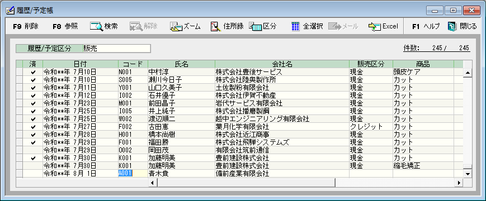Click the F9 削除 delete button

click(x=26, y=26)
